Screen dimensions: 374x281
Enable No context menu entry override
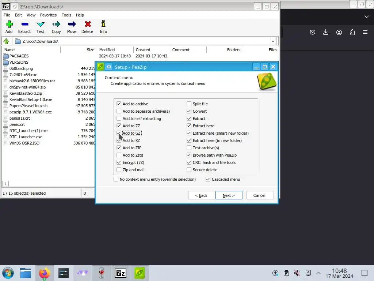[116, 179]
